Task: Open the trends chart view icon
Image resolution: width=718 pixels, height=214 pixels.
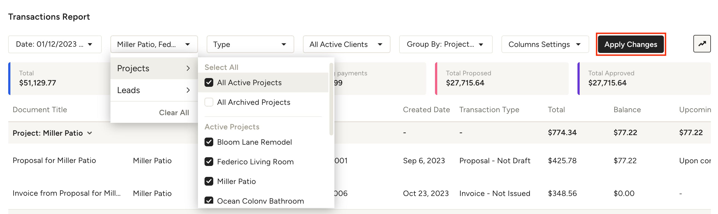Action: (702, 44)
